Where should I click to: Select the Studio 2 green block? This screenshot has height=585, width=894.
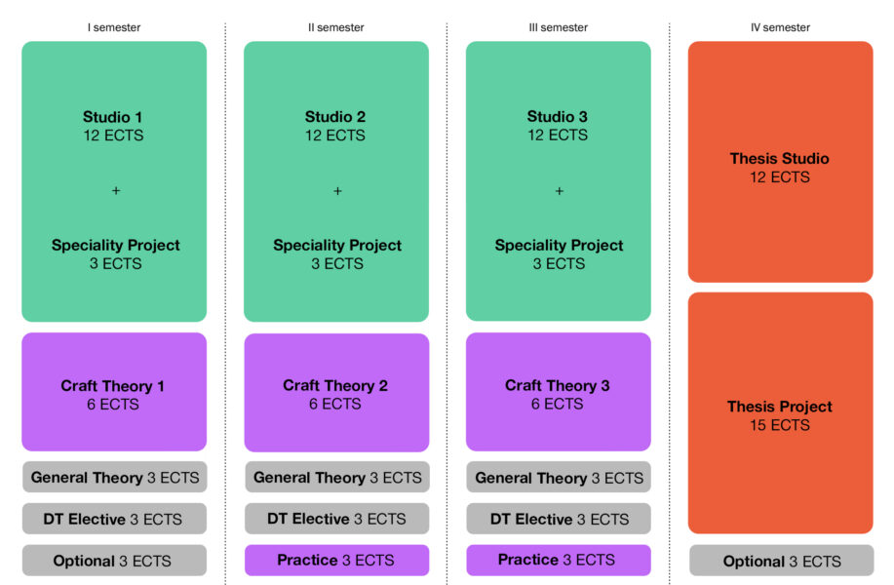click(x=336, y=180)
